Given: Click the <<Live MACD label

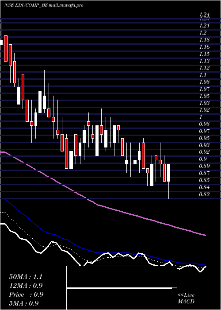Looking at the screenshot, I should click(186, 298).
